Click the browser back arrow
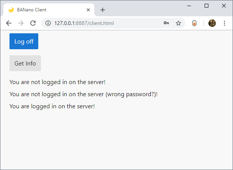The image size is (233, 170). point(9,23)
